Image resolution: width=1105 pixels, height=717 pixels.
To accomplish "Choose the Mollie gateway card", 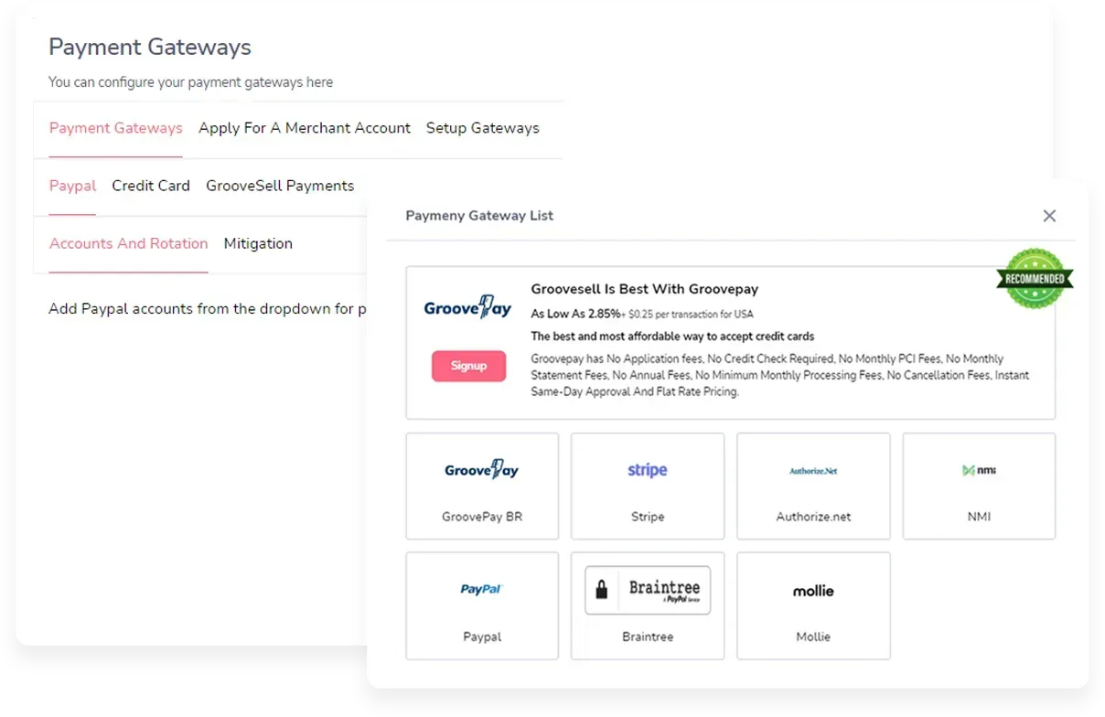I will tap(813, 605).
